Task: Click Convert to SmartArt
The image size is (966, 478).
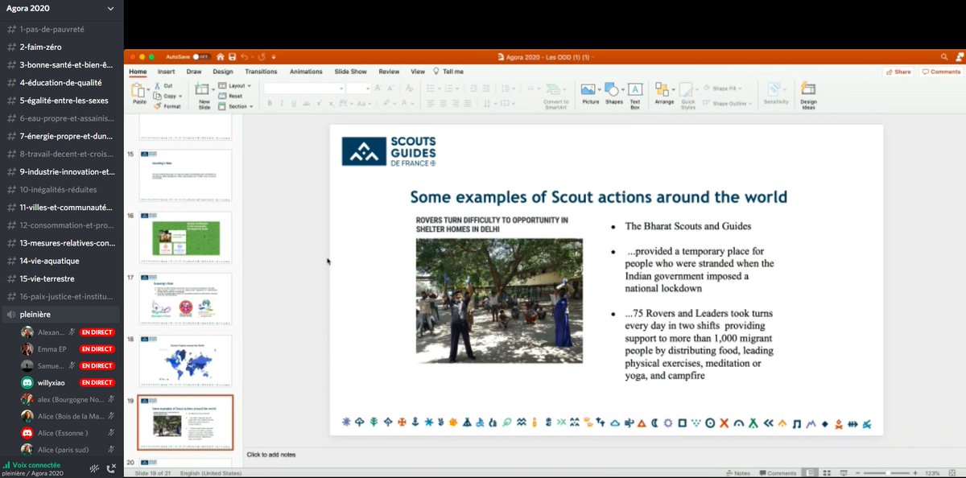Action: click(x=555, y=95)
